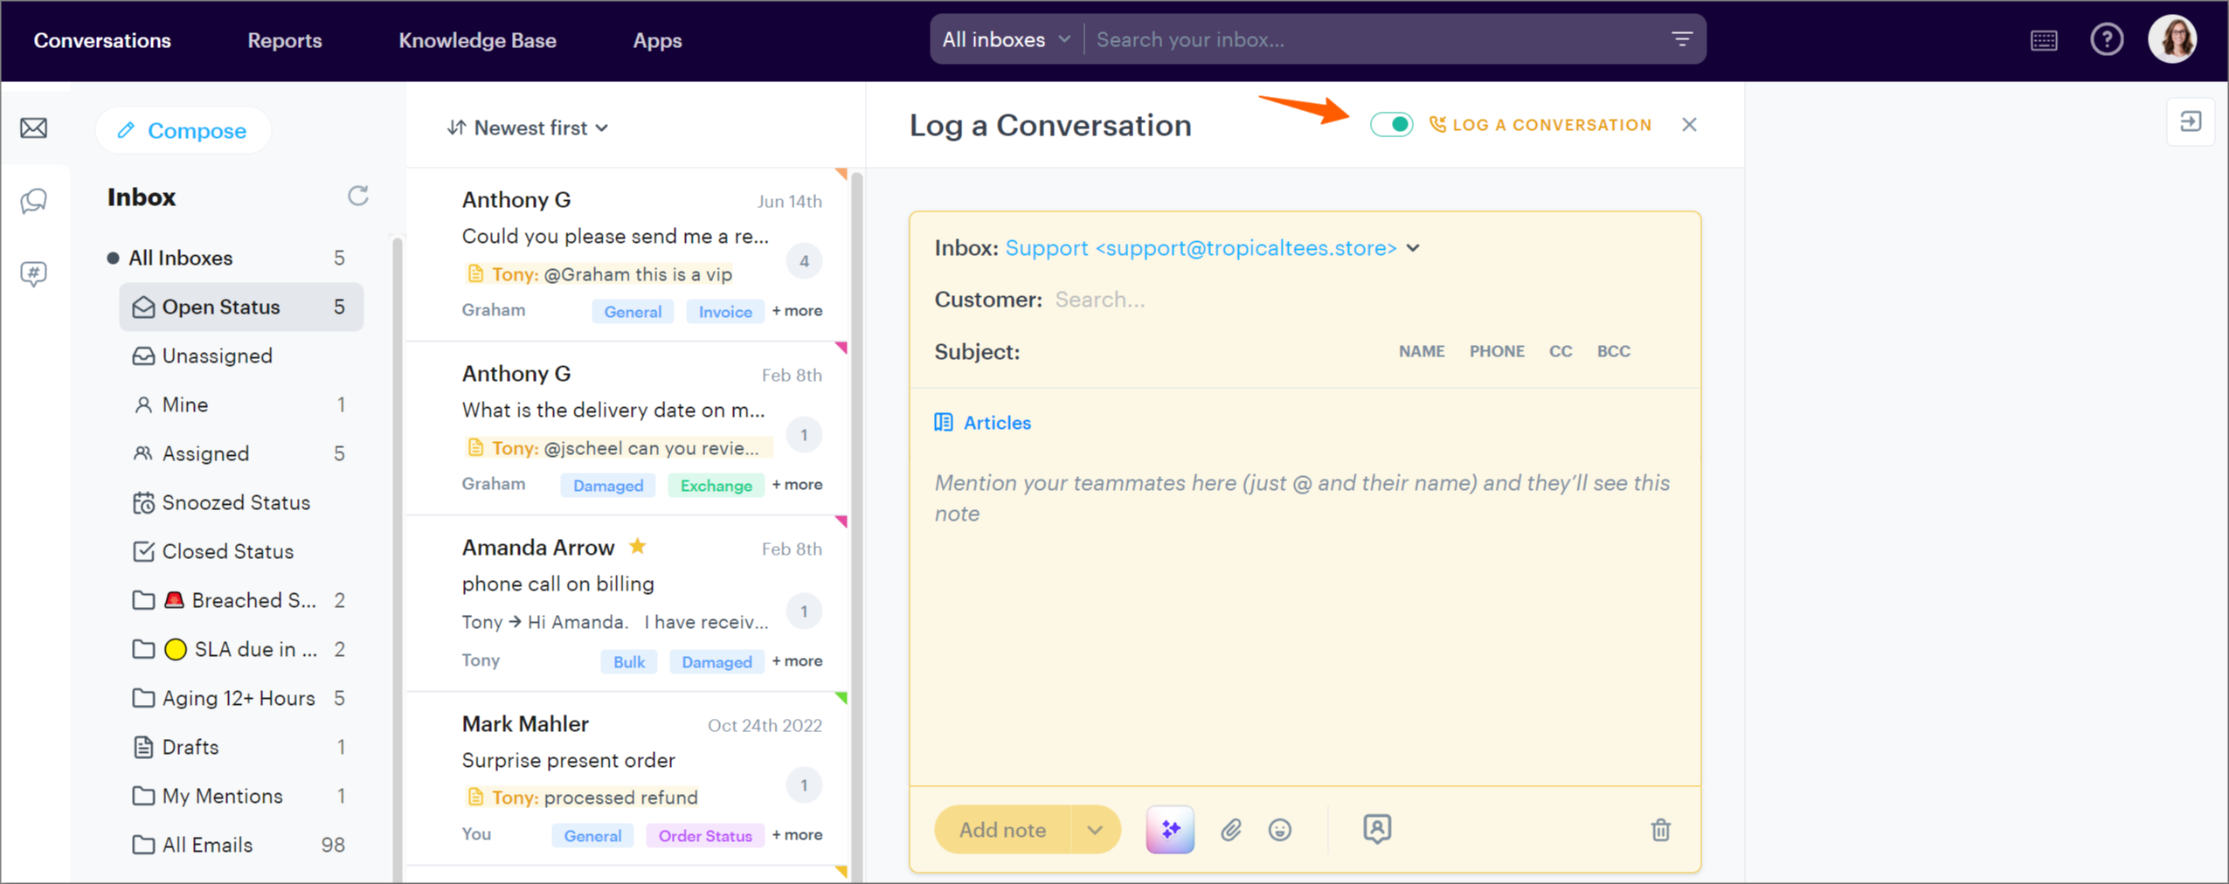Screen dimensions: 2229x884
Task: Click the trash icon to discard note
Action: click(1660, 829)
